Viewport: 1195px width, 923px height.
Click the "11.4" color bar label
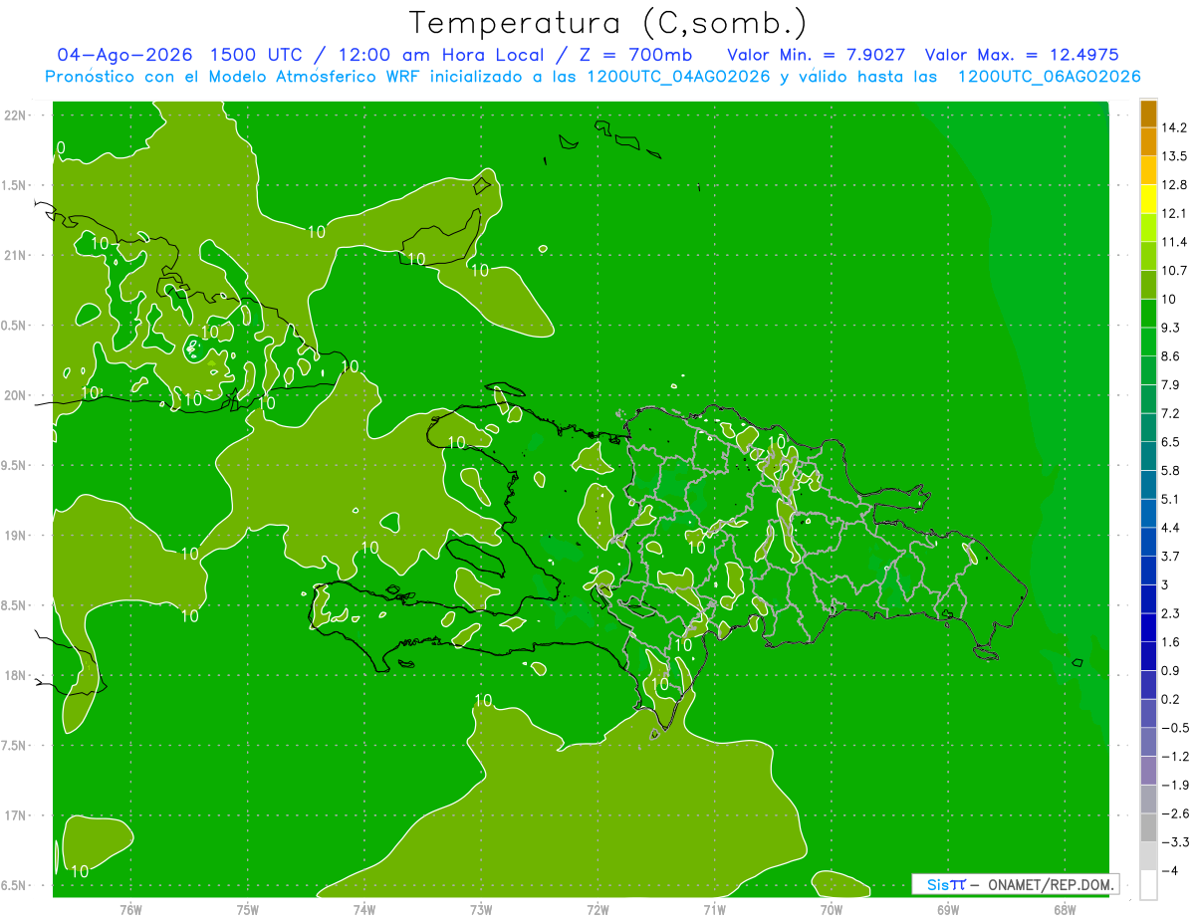point(1175,242)
